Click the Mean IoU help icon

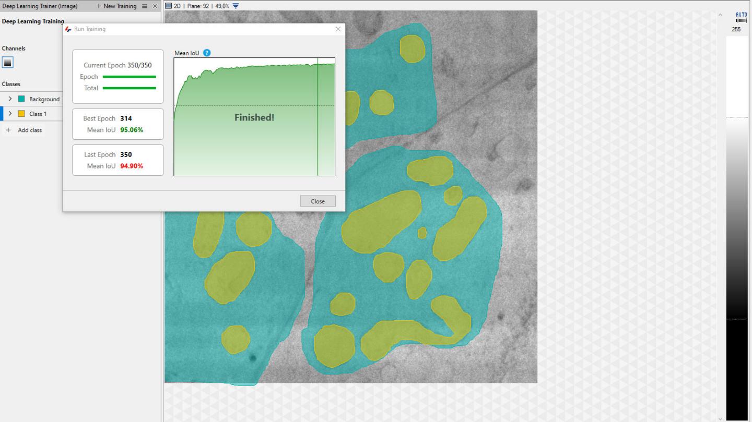tap(207, 53)
